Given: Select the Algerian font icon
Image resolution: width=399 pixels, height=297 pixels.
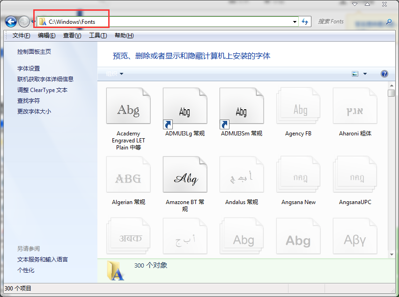Looking at the screenshot, I should click(x=128, y=174).
